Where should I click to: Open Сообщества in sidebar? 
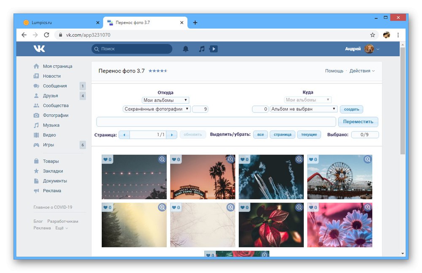56,105
